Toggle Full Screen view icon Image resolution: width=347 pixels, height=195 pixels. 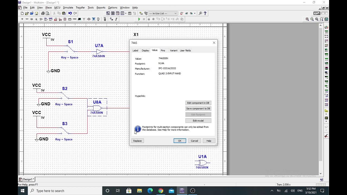coord(326,19)
